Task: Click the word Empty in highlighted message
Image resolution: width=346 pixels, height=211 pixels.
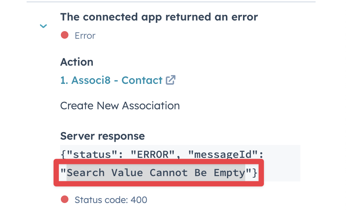Action: (230, 173)
